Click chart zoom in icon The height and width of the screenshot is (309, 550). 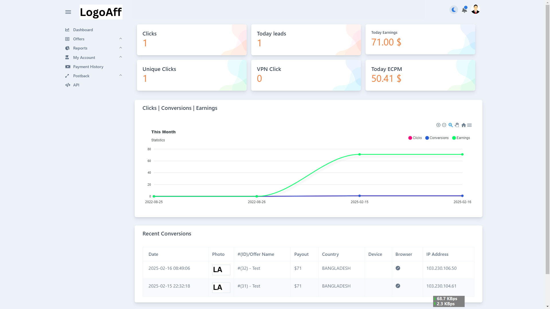point(438,125)
